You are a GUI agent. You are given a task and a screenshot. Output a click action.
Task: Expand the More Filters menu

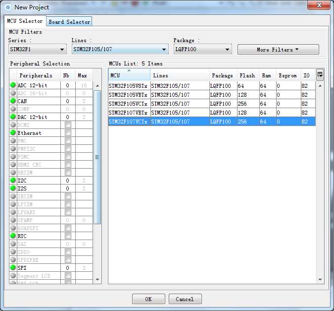click(278, 50)
